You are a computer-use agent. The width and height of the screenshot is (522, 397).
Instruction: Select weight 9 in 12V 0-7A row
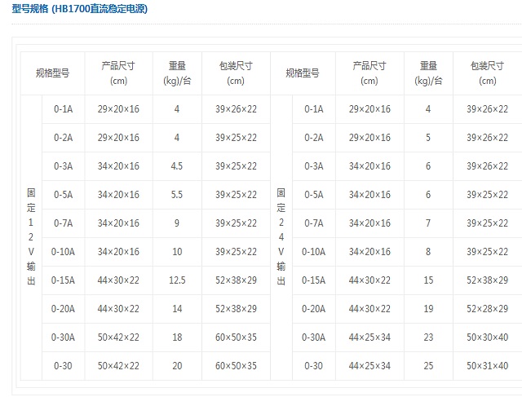coord(177,223)
